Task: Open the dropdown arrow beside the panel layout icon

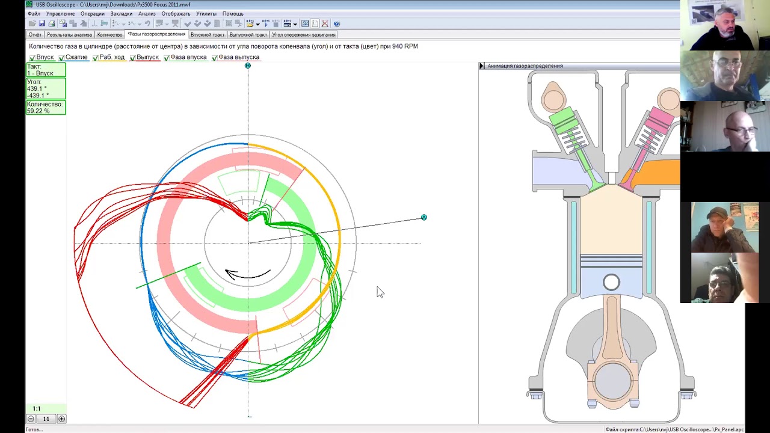Action: coord(295,23)
